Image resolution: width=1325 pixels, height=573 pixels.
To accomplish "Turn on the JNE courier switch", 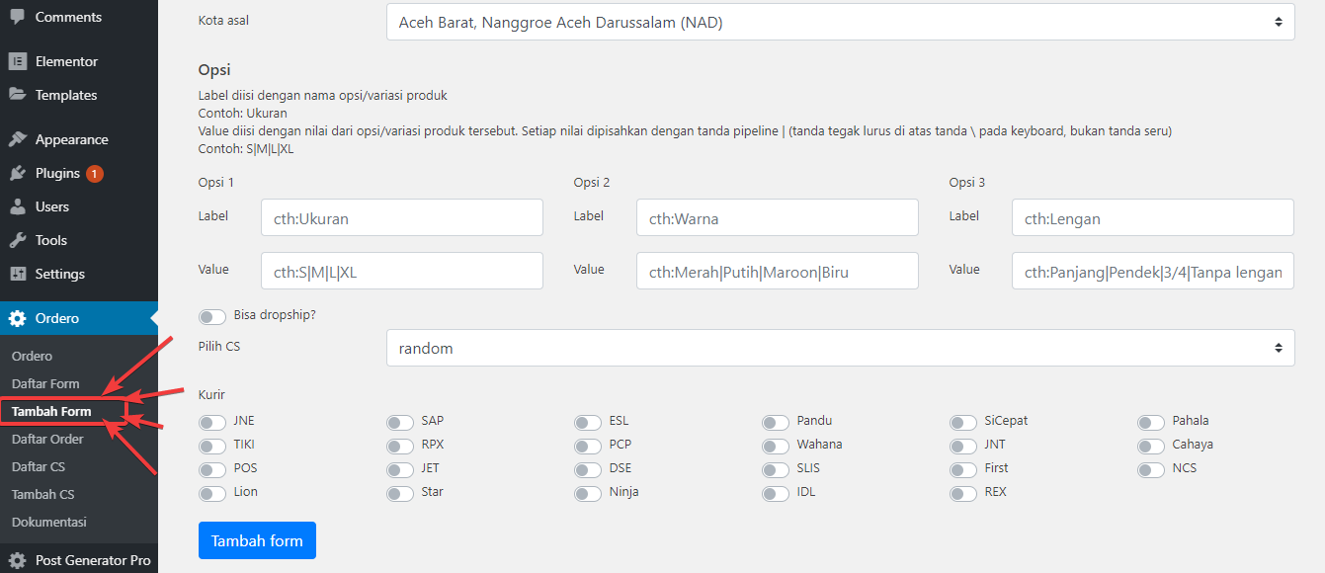I will click(x=211, y=422).
